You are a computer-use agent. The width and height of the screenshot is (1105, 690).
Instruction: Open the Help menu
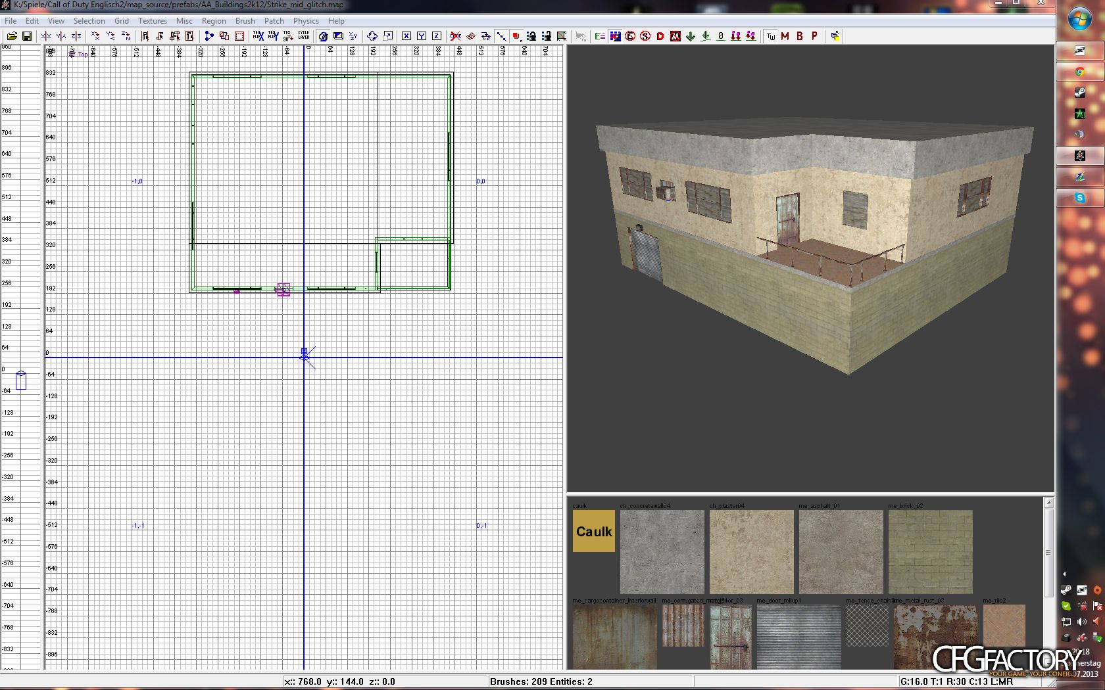point(336,21)
